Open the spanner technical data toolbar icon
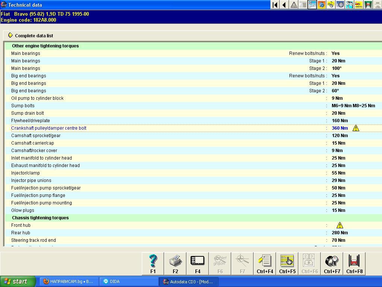The width and height of the screenshot is (382, 287). pyautogui.click(x=312, y=4)
